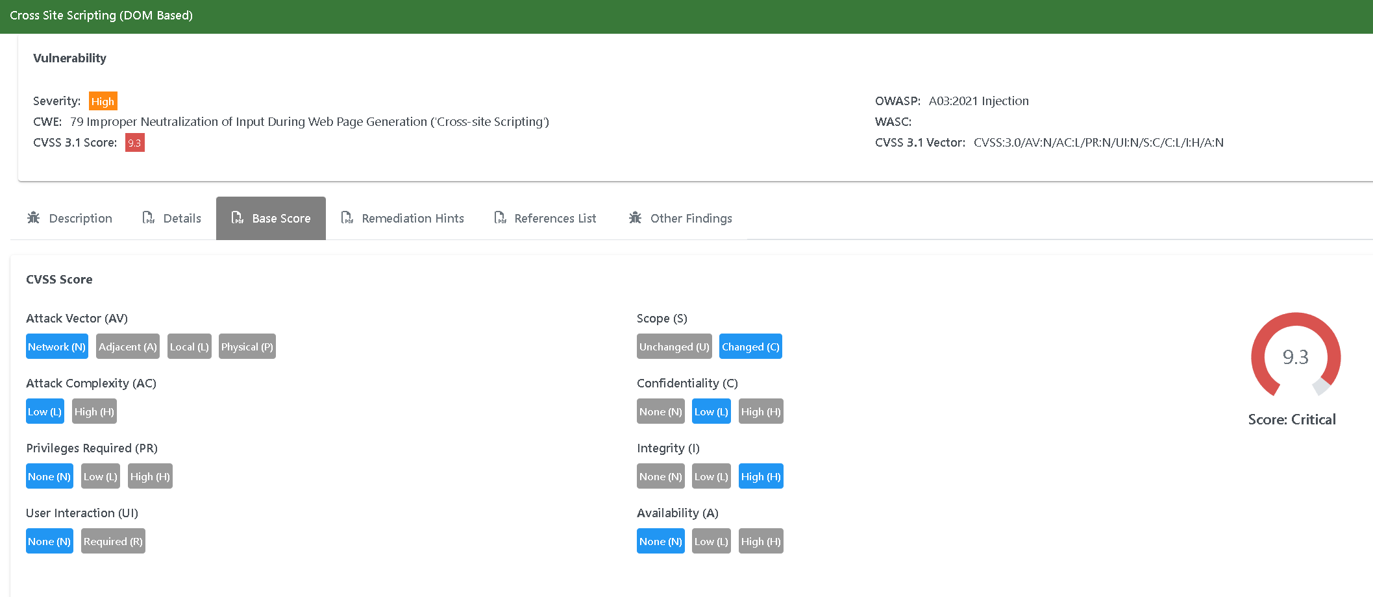Viewport: 1373px width, 597px height.
Task: Select Low (L) for Privileges Required
Action: [100, 476]
